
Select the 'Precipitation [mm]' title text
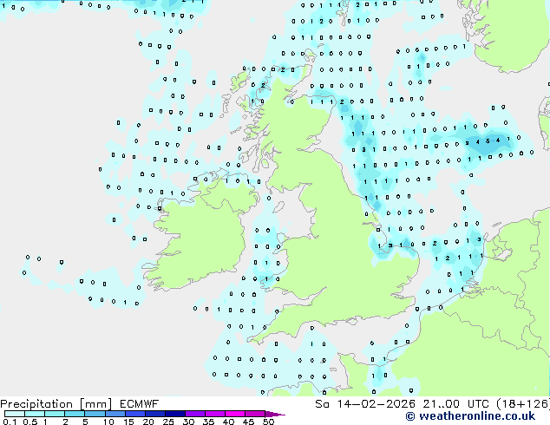click(56, 404)
